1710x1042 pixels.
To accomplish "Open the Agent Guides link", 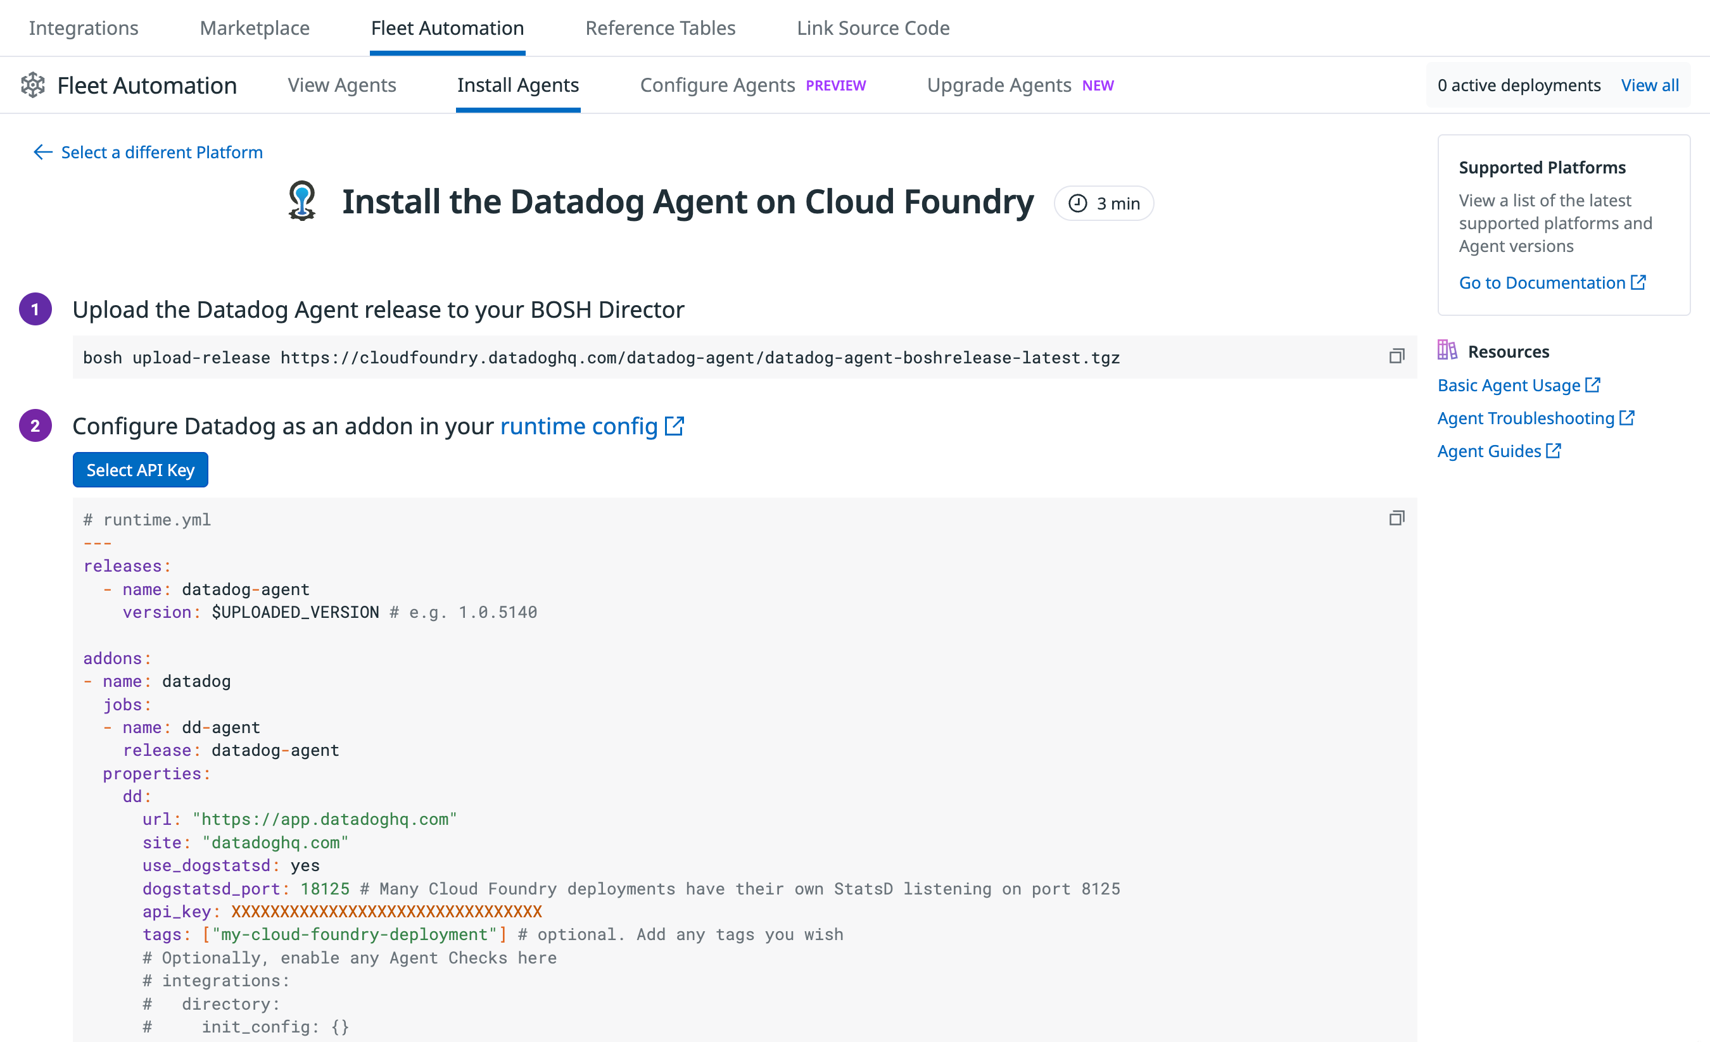I will (x=1490, y=451).
